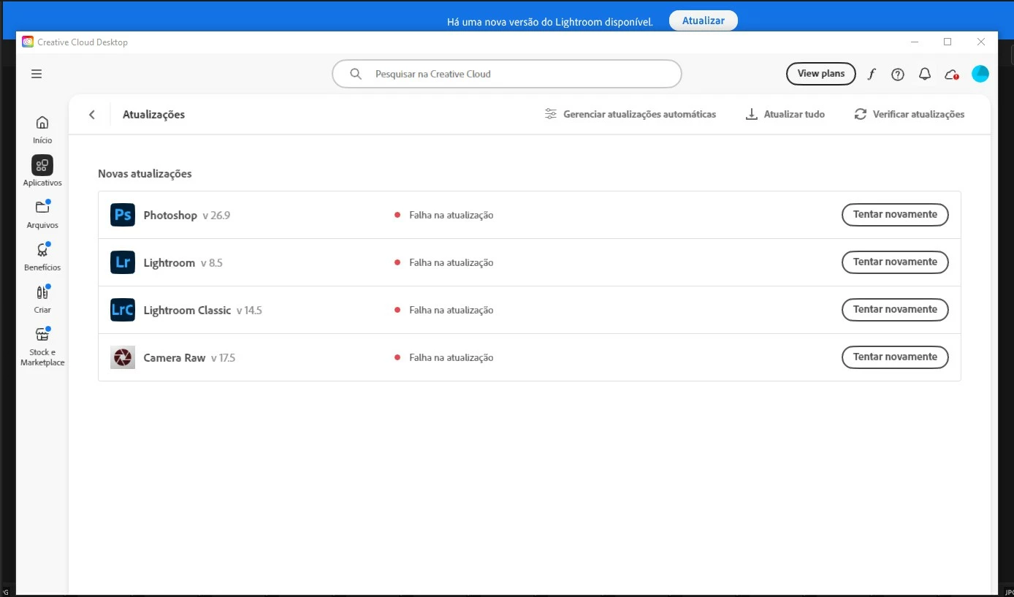The image size is (1014, 597).
Task: Click the fonts f icon
Action: [872, 74]
